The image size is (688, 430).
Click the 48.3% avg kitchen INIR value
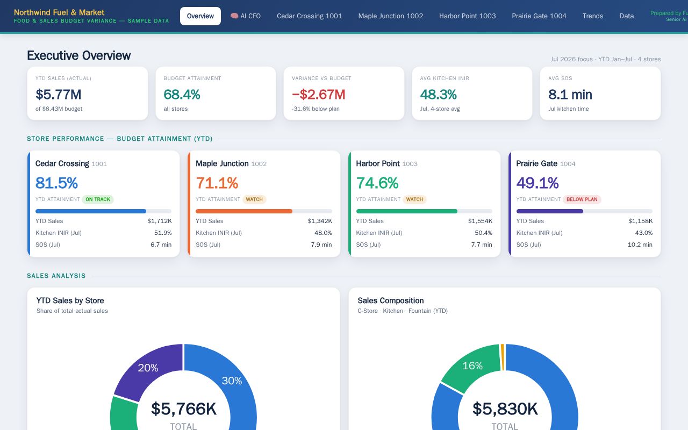pyautogui.click(x=439, y=95)
